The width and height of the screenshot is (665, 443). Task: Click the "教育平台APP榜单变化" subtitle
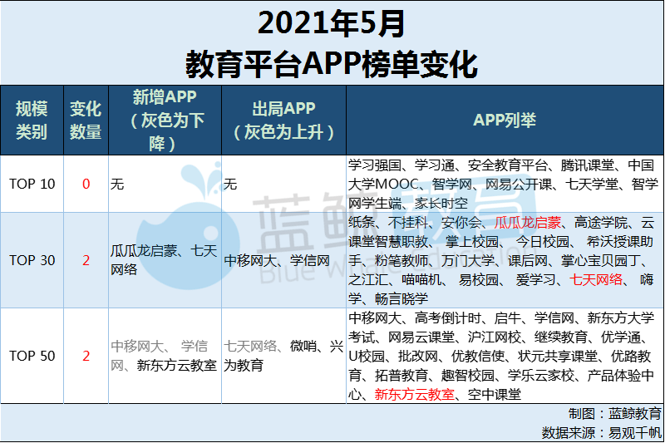pos(332,62)
